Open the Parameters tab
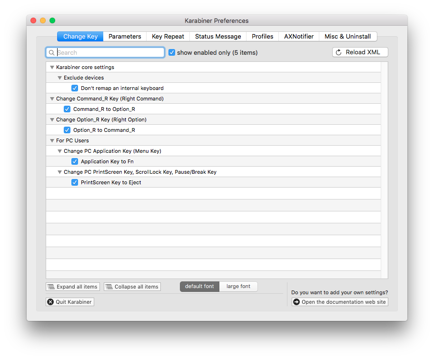 (x=125, y=37)
